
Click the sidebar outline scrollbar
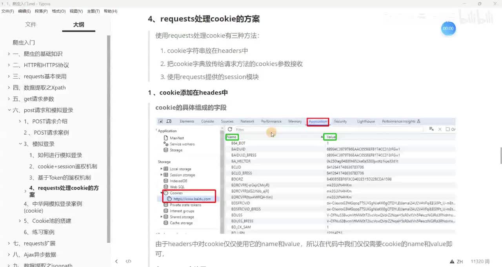pyautogui.click(x=109, y=139)
